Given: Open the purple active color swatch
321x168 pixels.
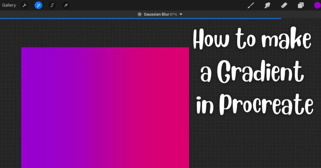Looking at the screenshot, I should pos(318,5).
